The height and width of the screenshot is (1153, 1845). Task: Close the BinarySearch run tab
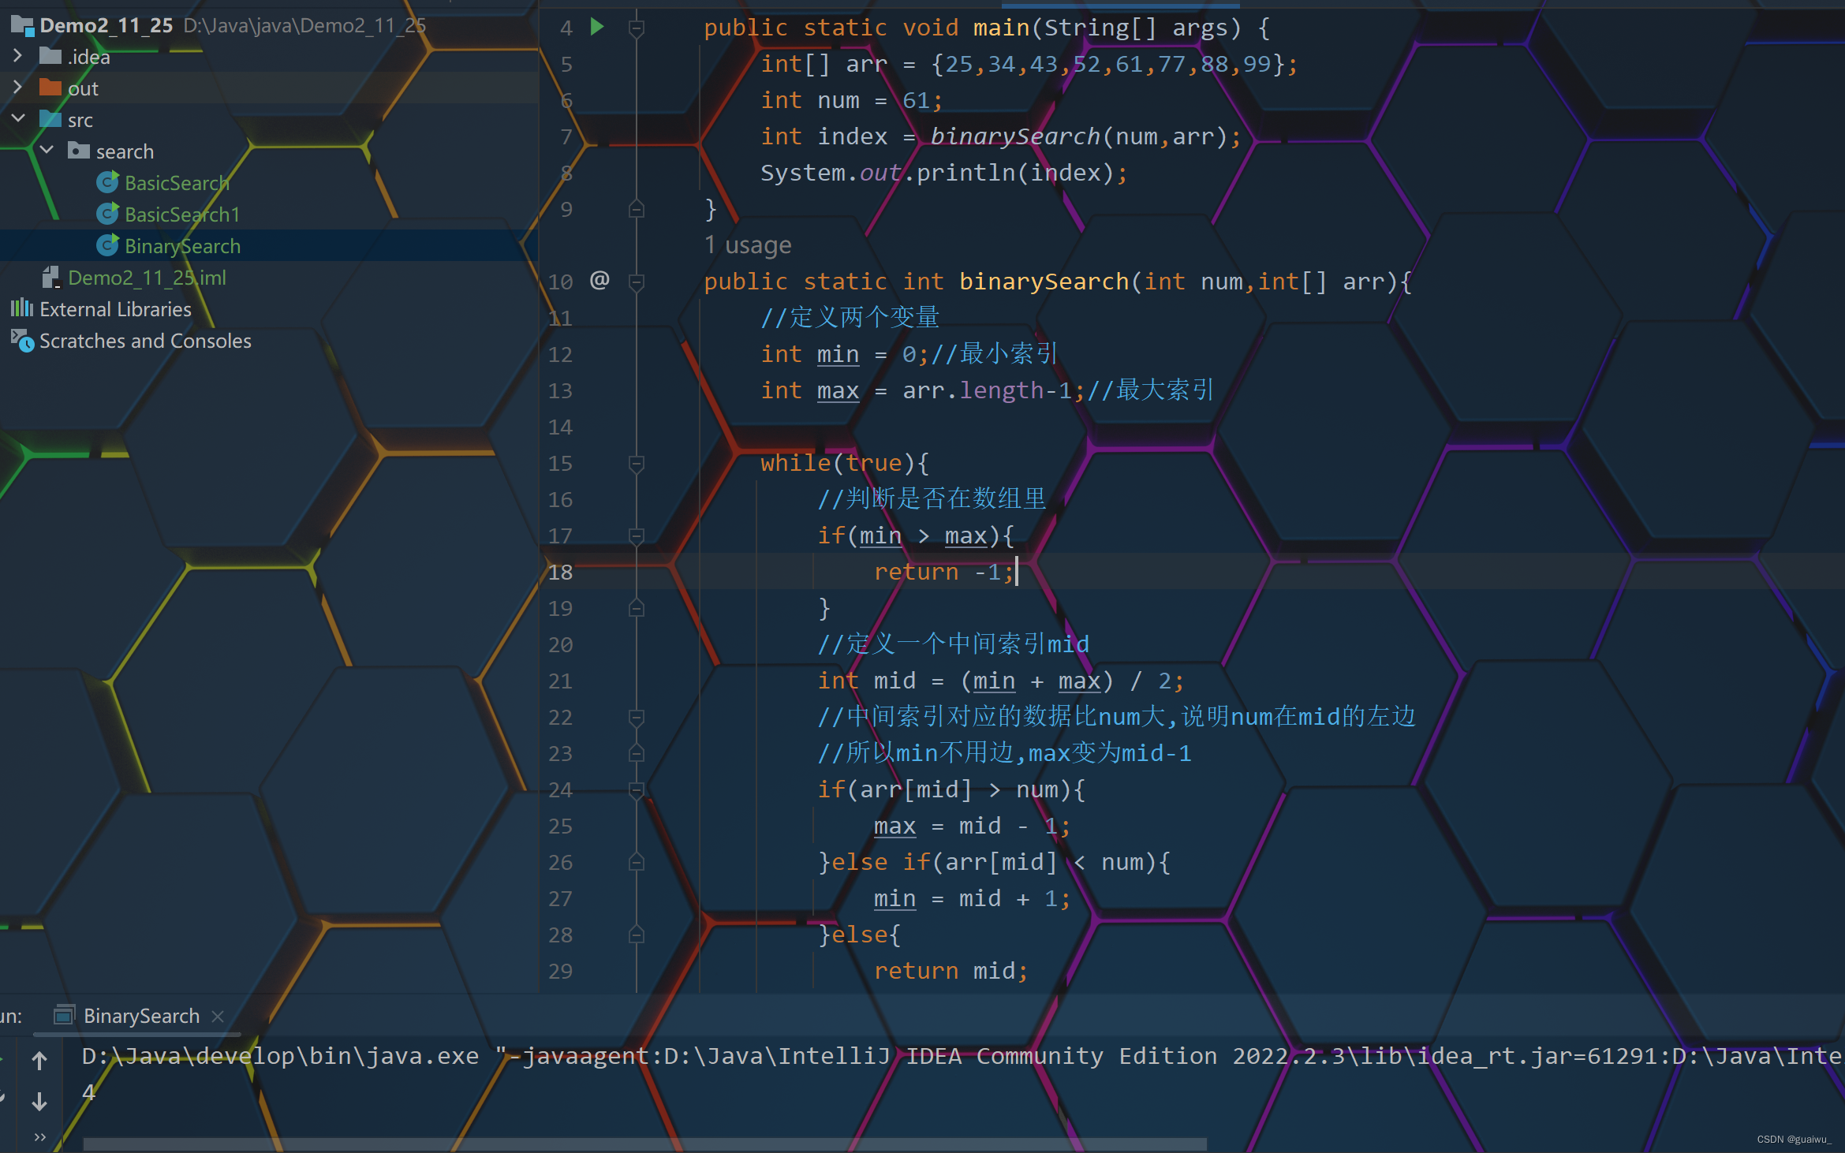(218, 1017)
